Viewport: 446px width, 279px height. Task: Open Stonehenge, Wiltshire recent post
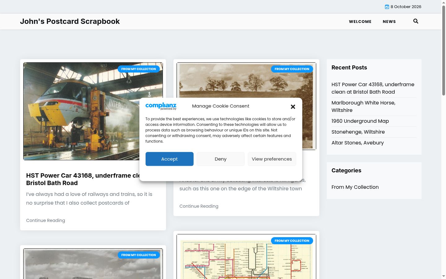tap(358, 132)
